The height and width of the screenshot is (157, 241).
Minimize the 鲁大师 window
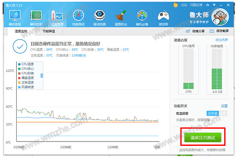point(221,5)
